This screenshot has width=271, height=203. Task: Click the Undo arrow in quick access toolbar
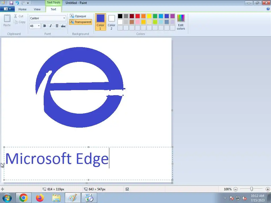17,3
